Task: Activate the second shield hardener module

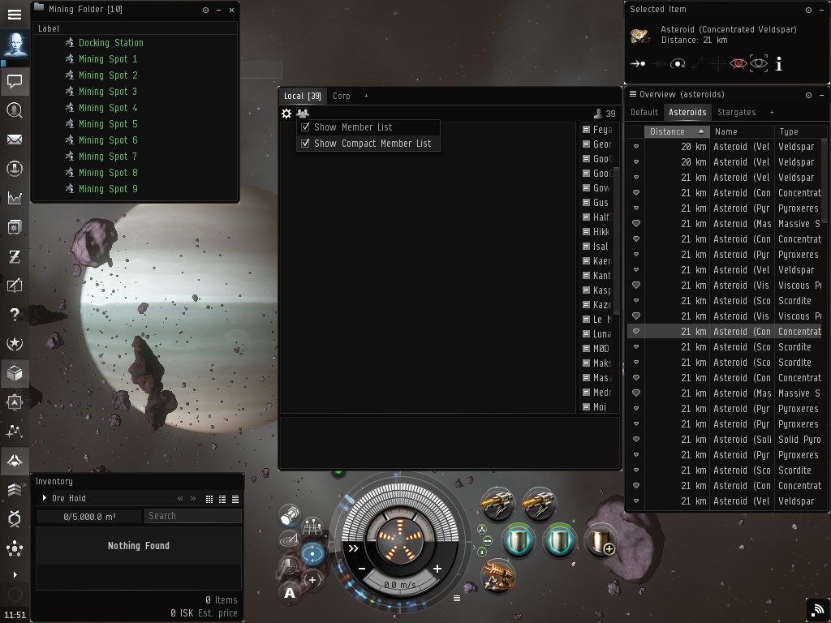Action: 559,540
